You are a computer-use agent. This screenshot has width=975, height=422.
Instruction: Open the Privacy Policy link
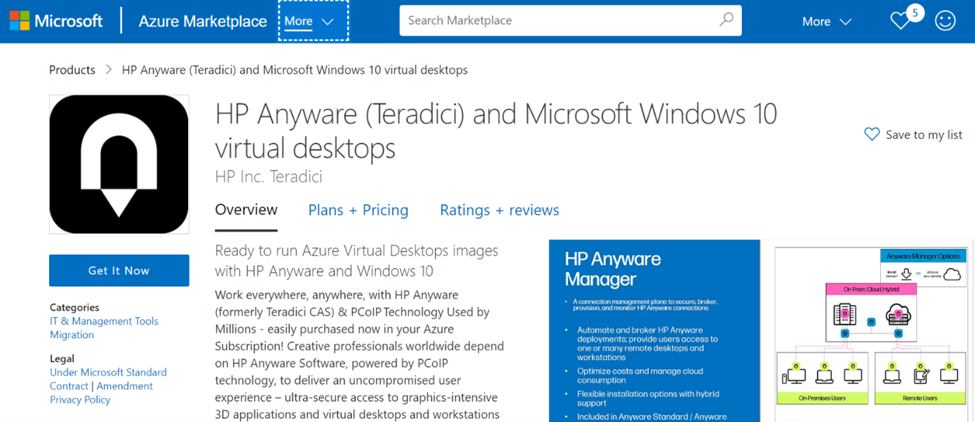(80, 400)
